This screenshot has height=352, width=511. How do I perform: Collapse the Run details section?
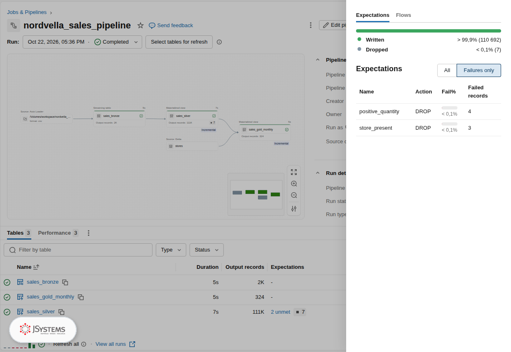pos(318,173)
